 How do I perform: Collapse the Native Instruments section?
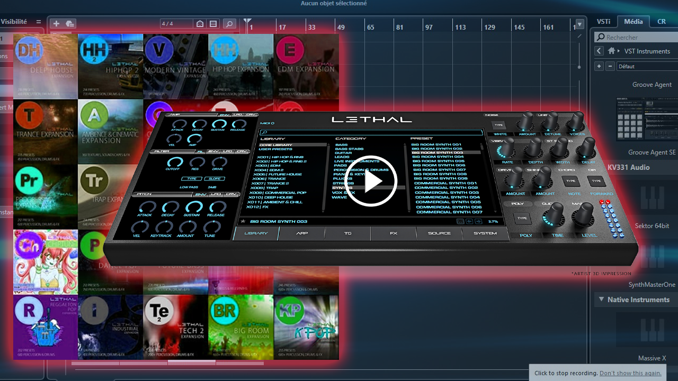click(x=601, y=300)
